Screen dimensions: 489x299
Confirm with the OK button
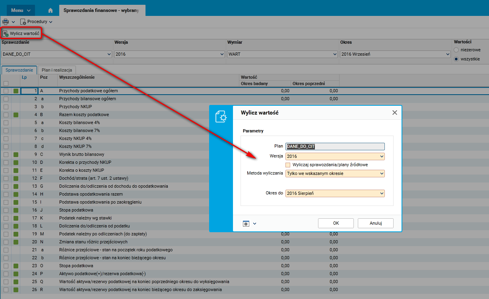[336, 223]
